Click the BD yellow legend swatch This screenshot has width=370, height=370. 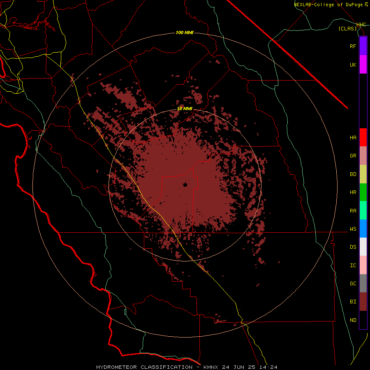click(x=363, y=174)
